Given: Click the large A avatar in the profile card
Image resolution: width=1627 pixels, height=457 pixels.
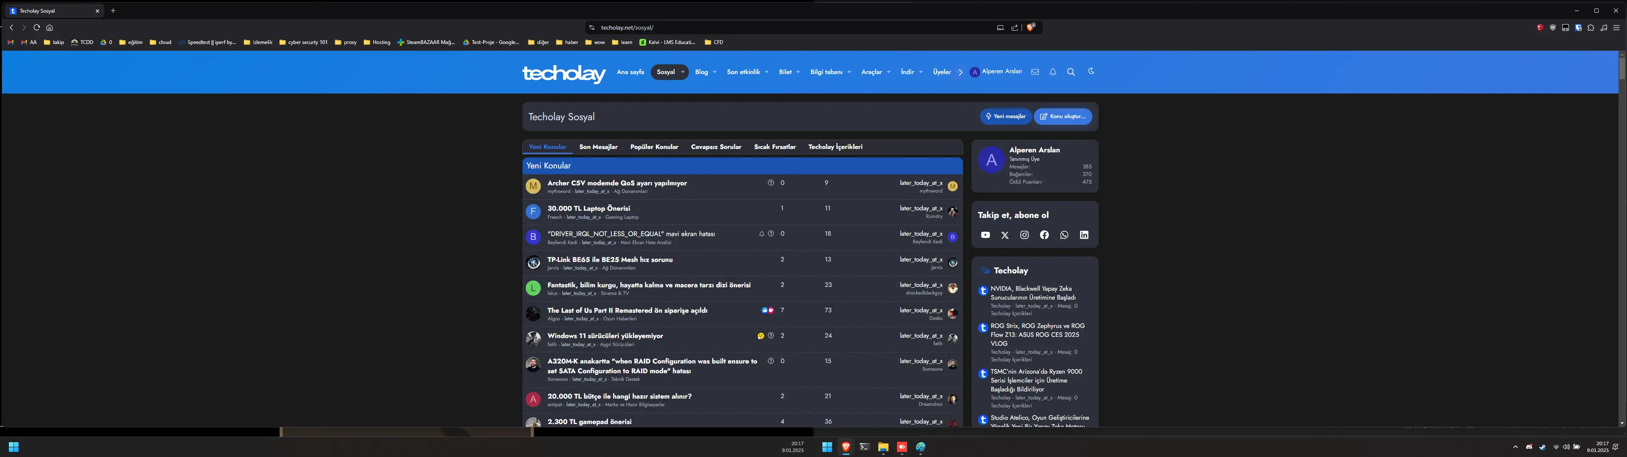Looking at the screenshot, I should pyautogui.click(x=991, y=160).
